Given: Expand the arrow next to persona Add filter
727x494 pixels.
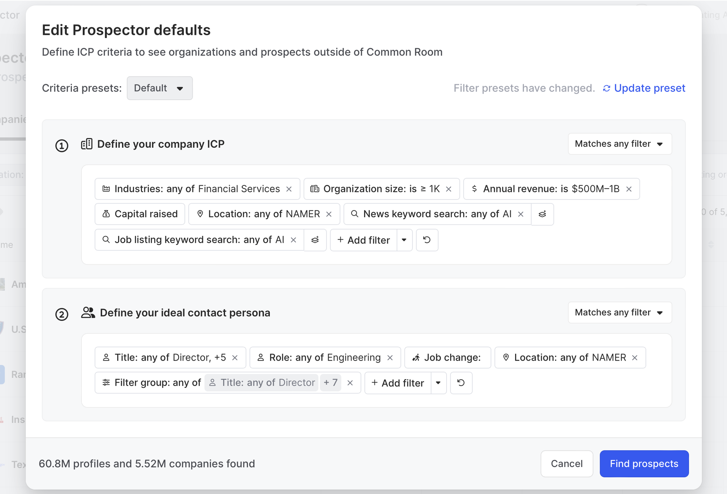Looking at the screenshot, I should click(x=438, y=383).
